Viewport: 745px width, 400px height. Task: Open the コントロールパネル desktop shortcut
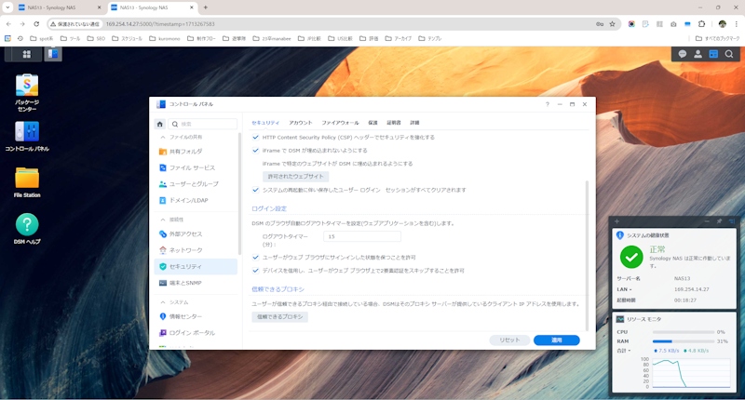tap(27, 136)
